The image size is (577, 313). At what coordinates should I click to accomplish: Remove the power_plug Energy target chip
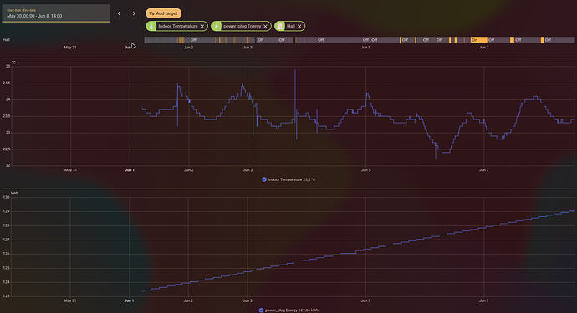coord(265,27)
